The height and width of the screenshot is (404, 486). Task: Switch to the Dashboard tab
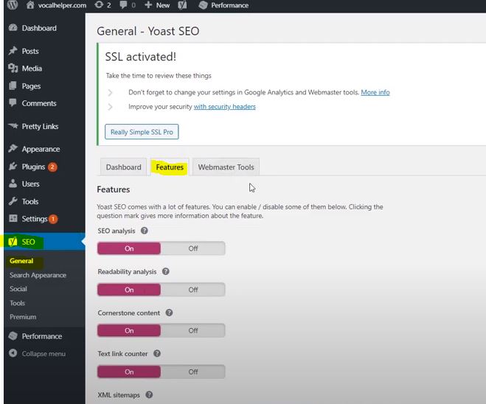point(123,167)
